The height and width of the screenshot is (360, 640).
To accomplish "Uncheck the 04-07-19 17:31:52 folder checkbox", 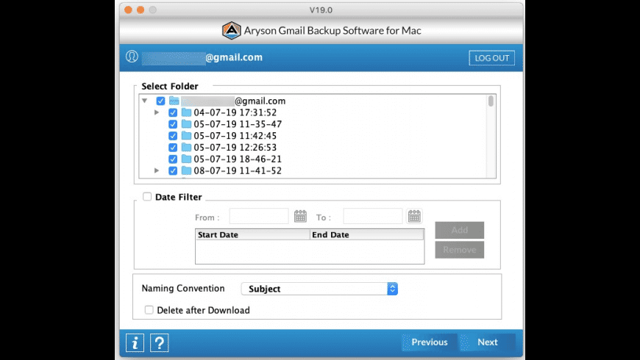I will pos(173,112).
